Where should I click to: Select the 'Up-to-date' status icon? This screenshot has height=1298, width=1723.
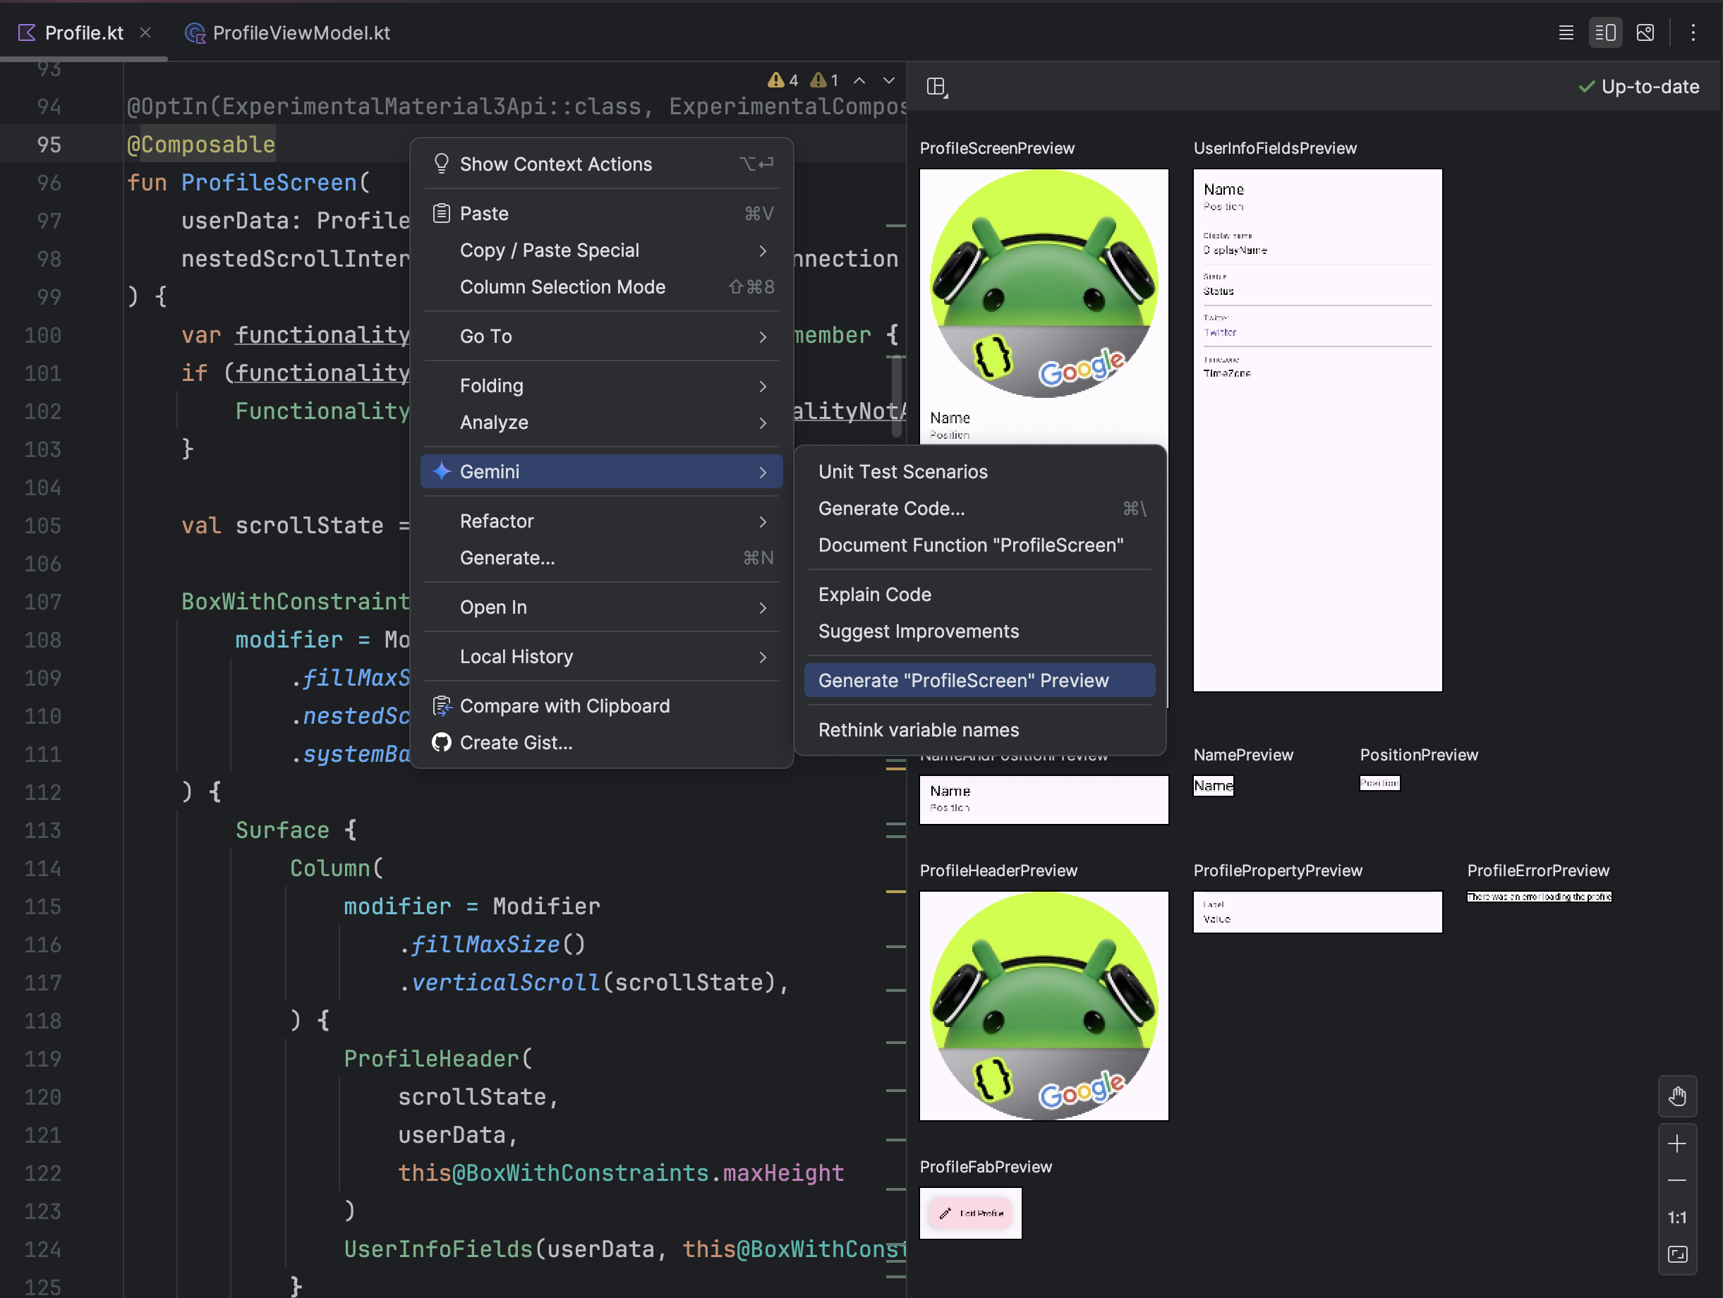(x=1584, y=87)
